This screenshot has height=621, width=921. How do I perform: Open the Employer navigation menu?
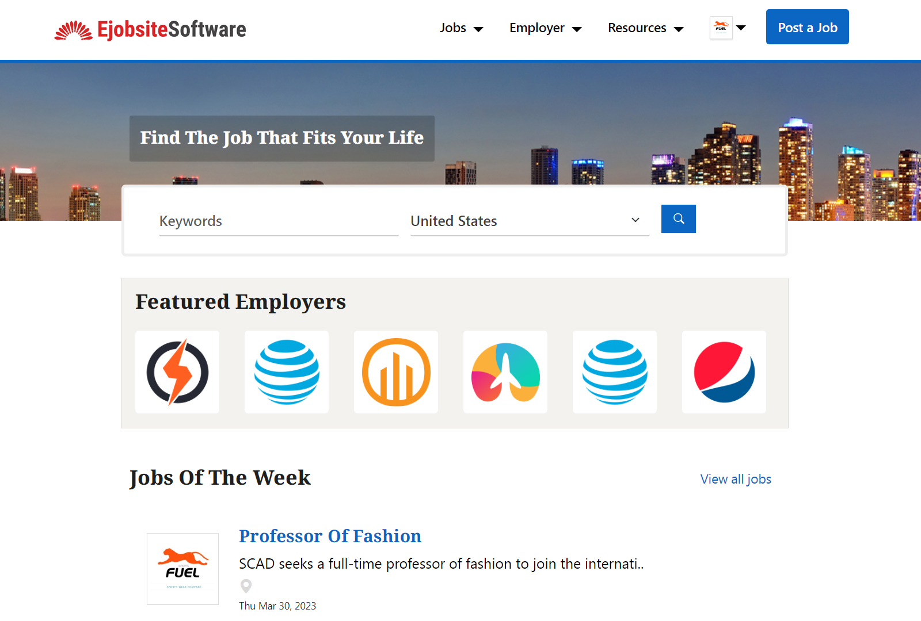point(545,28)
